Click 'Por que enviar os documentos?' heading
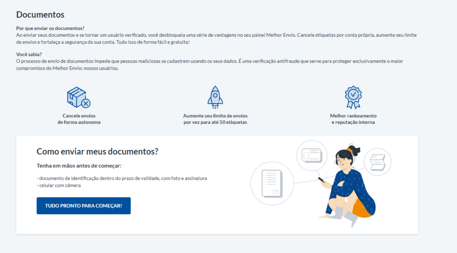 50,28
